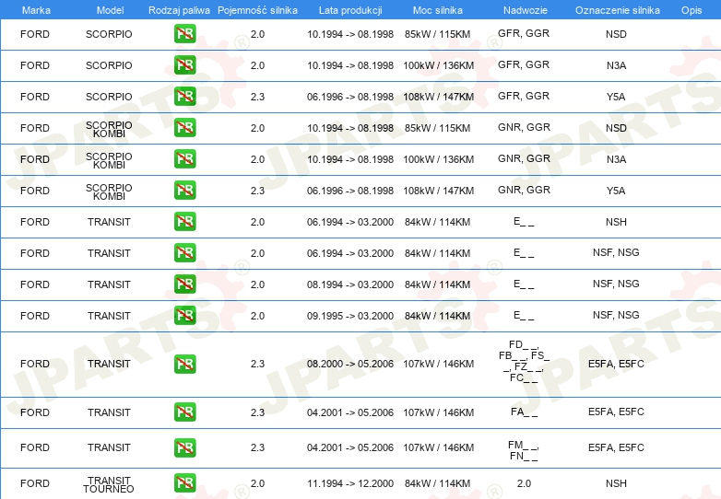
Task: Click the 85kW / 115KM cell in the Scorpio Kombi row
Action: (438, 128)
